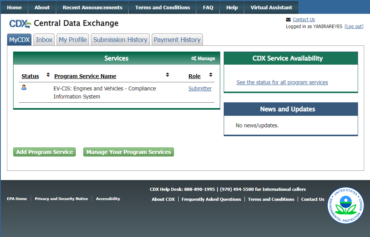Click the News and Updates heading
The width and height of the screenshot is (370, 237).
288,109
